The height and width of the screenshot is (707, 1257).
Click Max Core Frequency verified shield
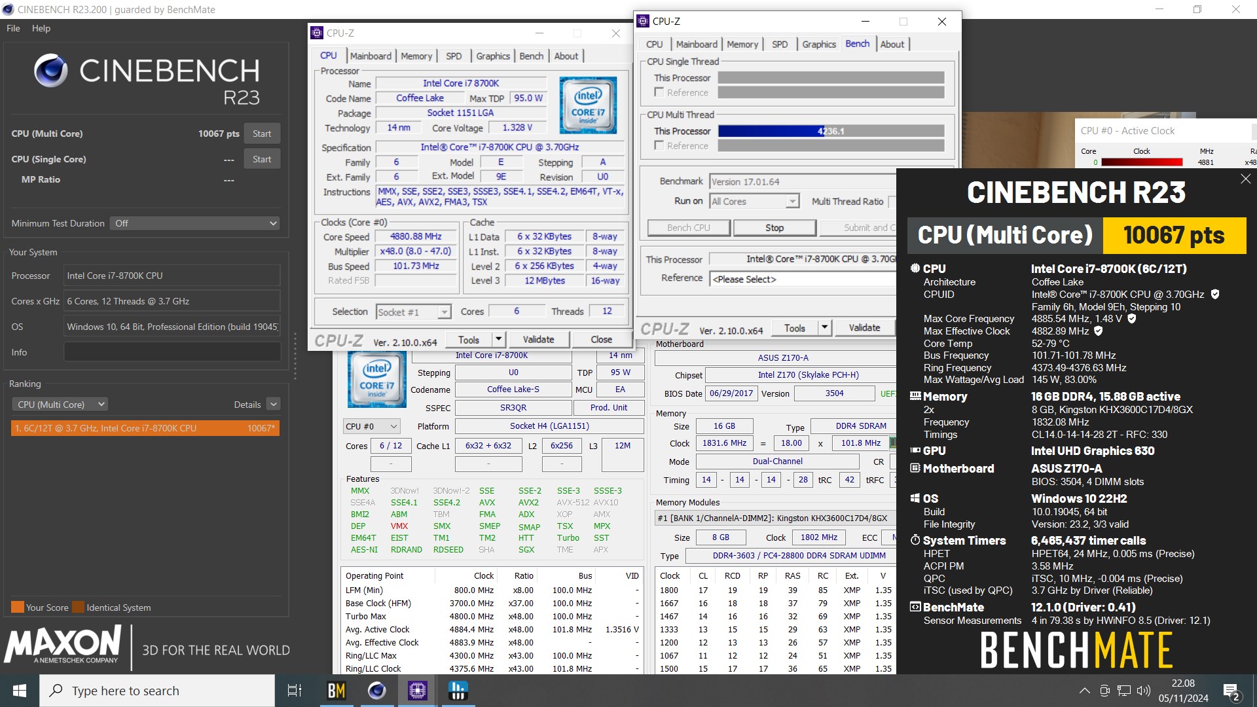coord(1132,319)
